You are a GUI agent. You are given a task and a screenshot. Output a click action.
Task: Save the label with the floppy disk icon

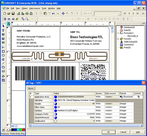tap(13, 13)
